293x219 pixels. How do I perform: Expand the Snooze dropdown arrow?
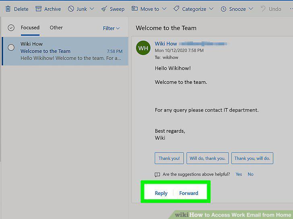251,9
